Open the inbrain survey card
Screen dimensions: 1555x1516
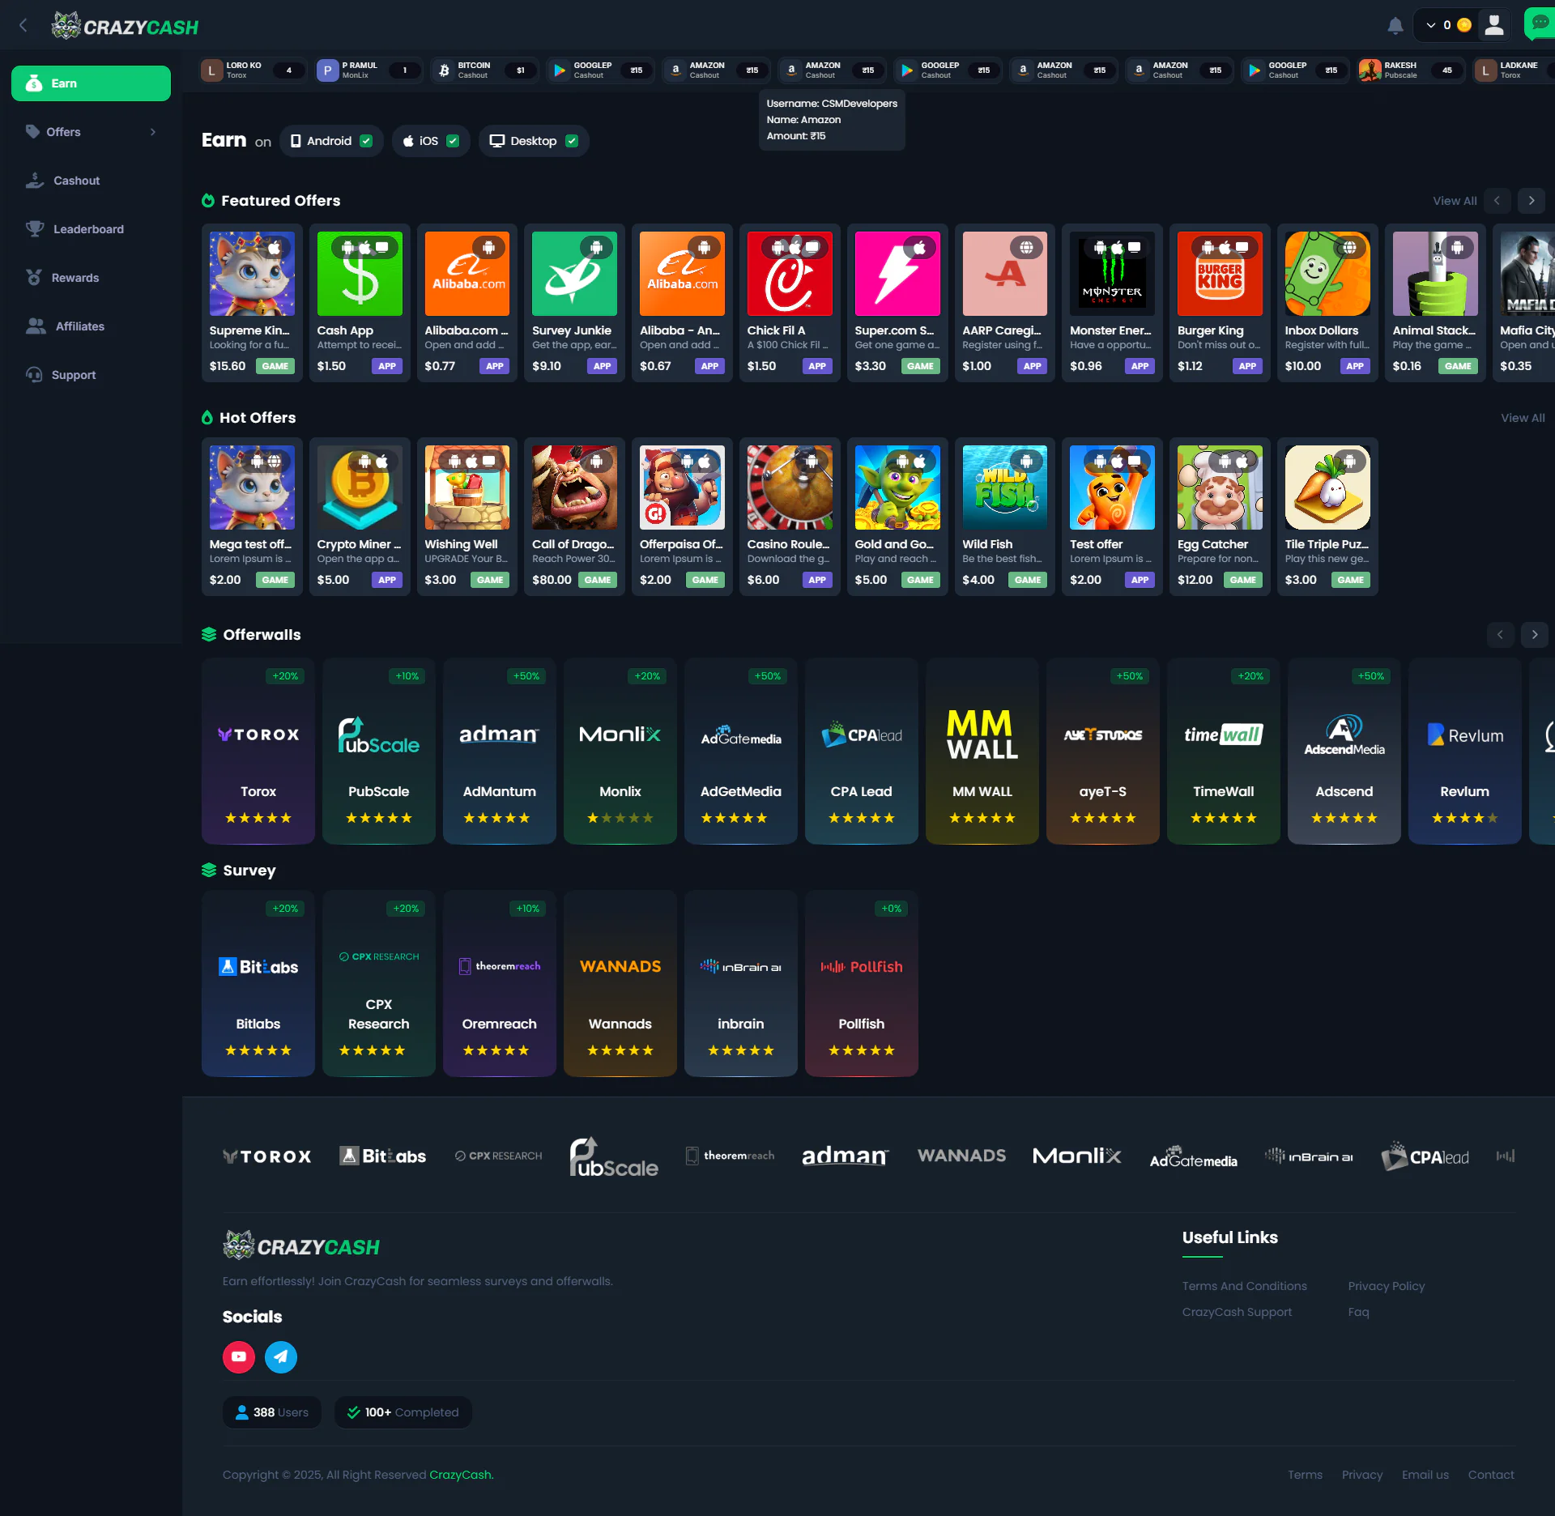[741, 983]
